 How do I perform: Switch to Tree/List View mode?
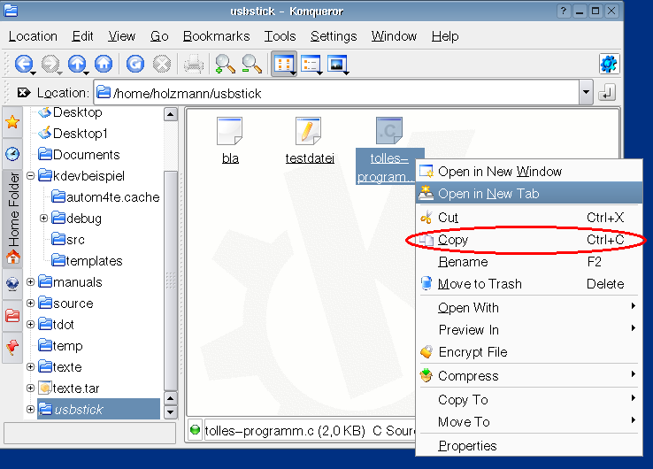point(311,65)
